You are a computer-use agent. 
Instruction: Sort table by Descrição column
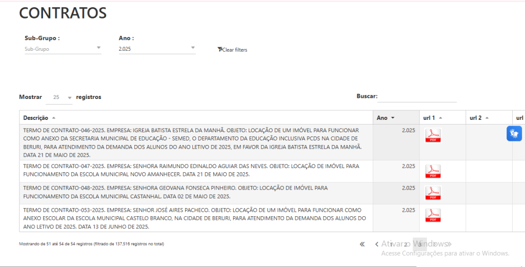click(x=38, y=118)
